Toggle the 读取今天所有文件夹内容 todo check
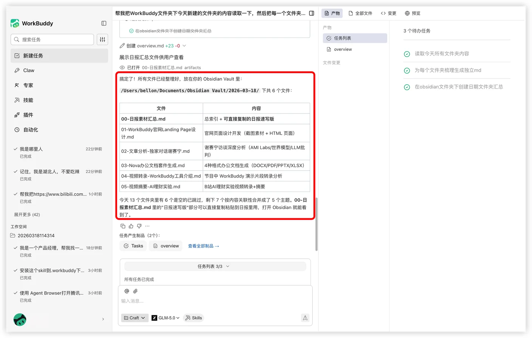 pyautogui.click(x=407, y=54)
